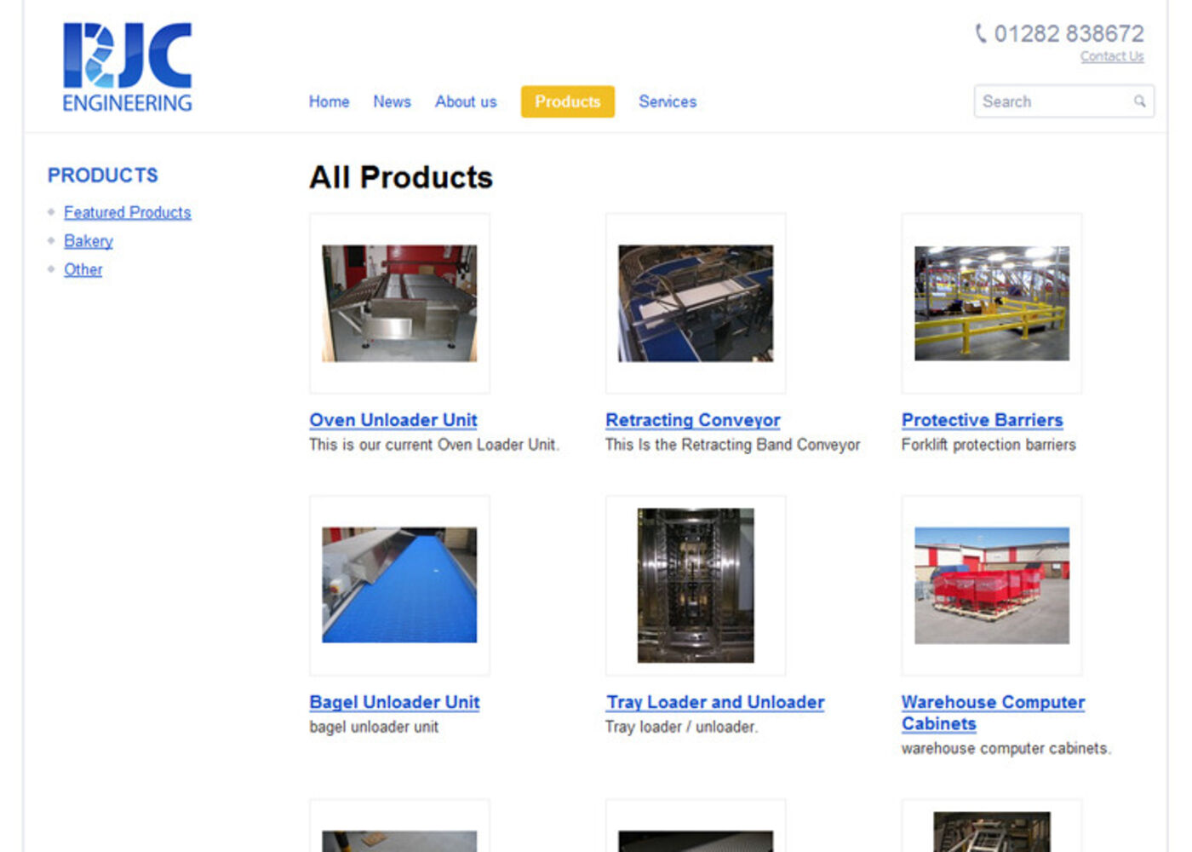This screenshot has width=1192, height=852.
Task: Open the Contact Us link
Action: [1112, 56]
